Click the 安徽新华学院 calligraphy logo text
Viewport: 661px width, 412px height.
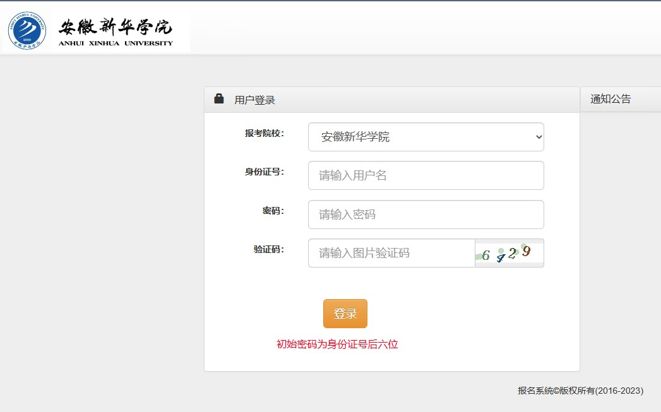[115, 27]
